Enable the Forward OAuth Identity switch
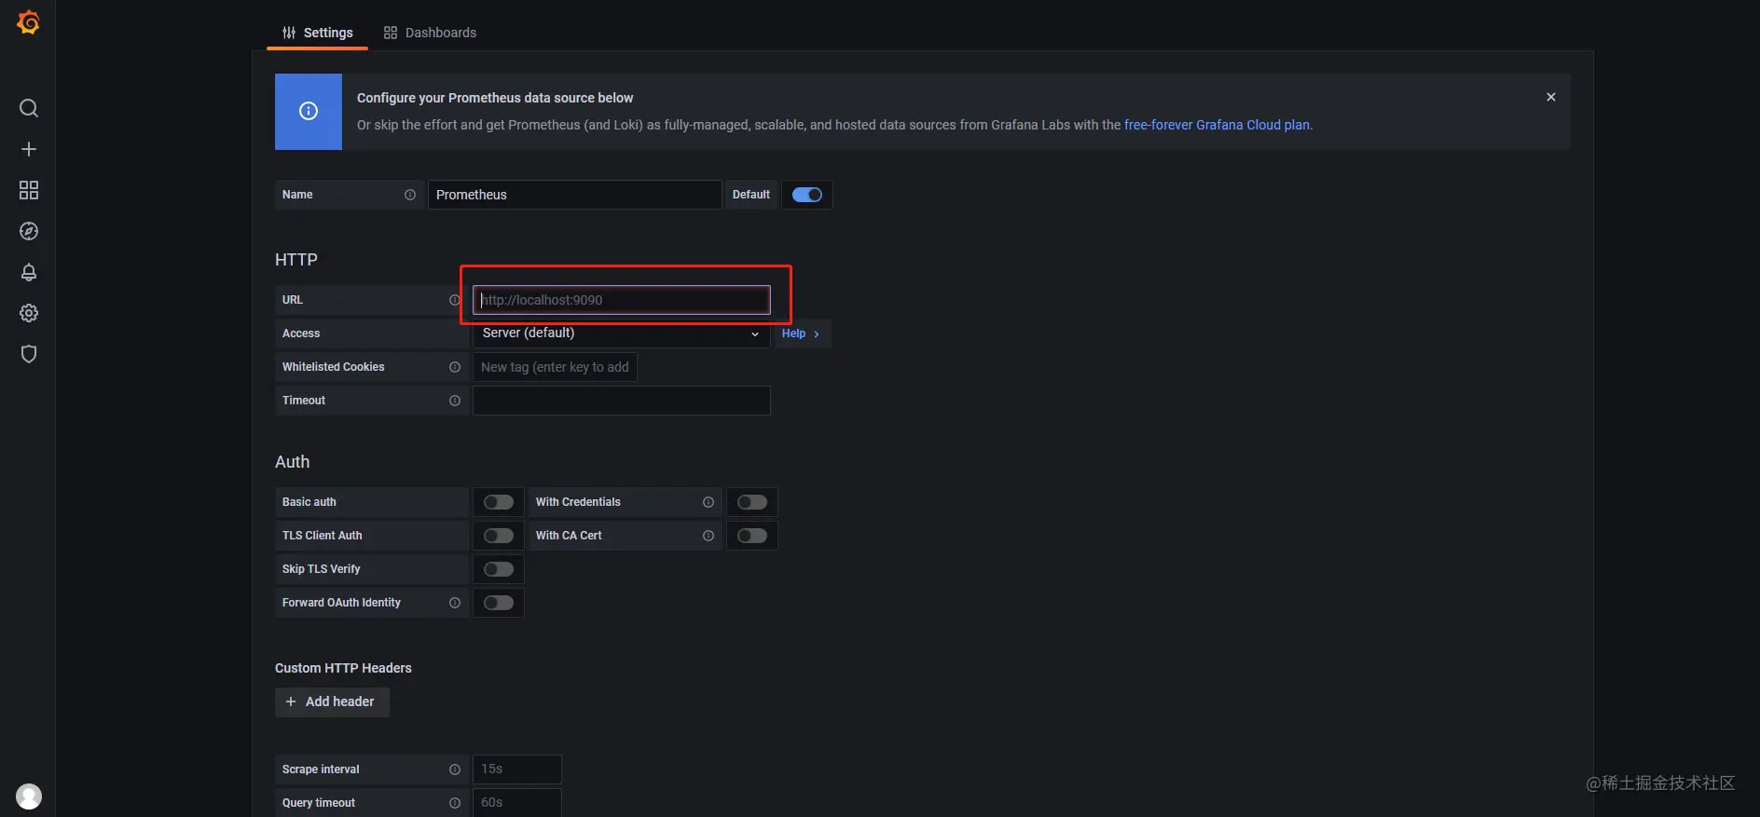1760x817 pixels. click(499, 603)
